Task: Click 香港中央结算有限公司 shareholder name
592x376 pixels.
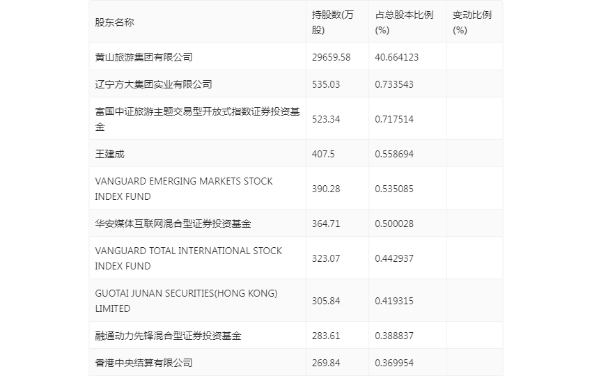Action: tap(144, 363)
